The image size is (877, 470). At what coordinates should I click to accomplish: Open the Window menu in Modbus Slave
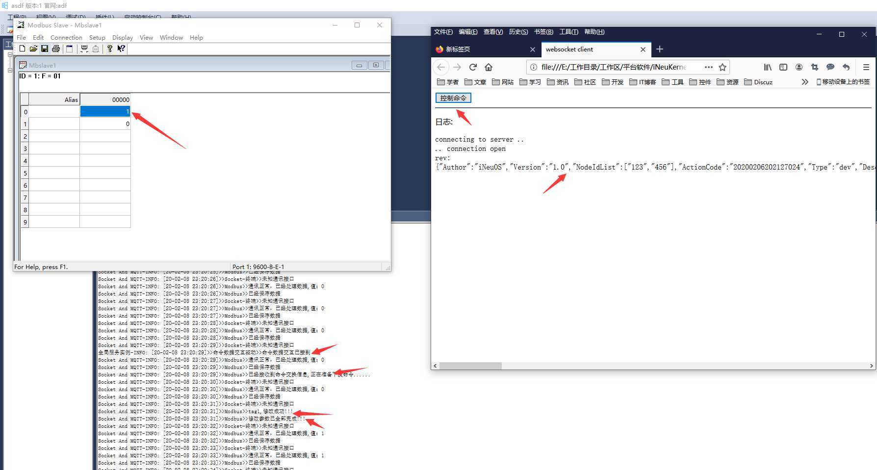pos(171,37)
